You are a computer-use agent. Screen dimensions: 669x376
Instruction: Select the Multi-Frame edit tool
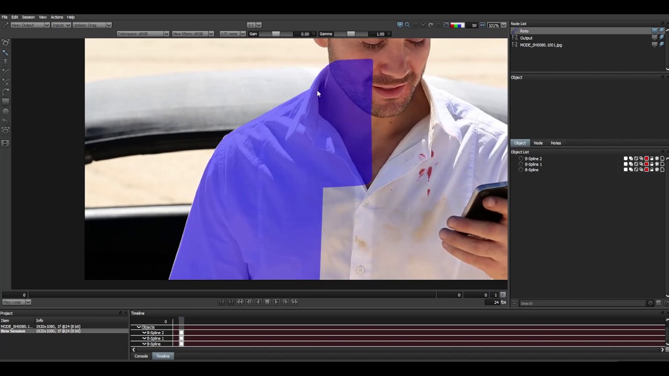click(6, 143)
